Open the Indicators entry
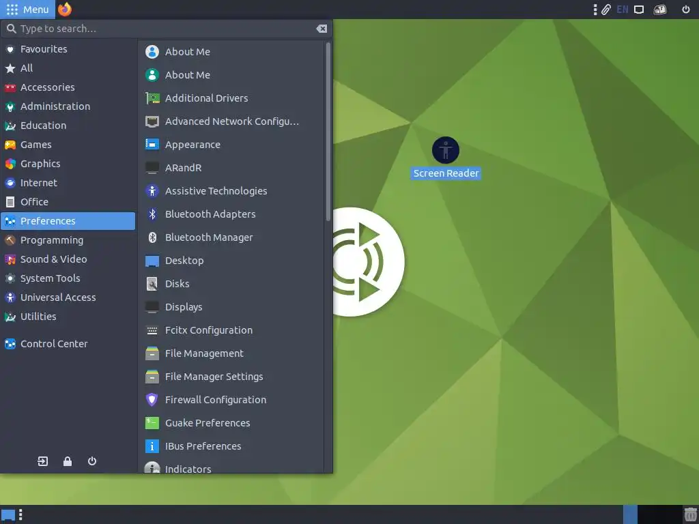The width and height of the screenshot is (699, 524). [x=232, y=467]
